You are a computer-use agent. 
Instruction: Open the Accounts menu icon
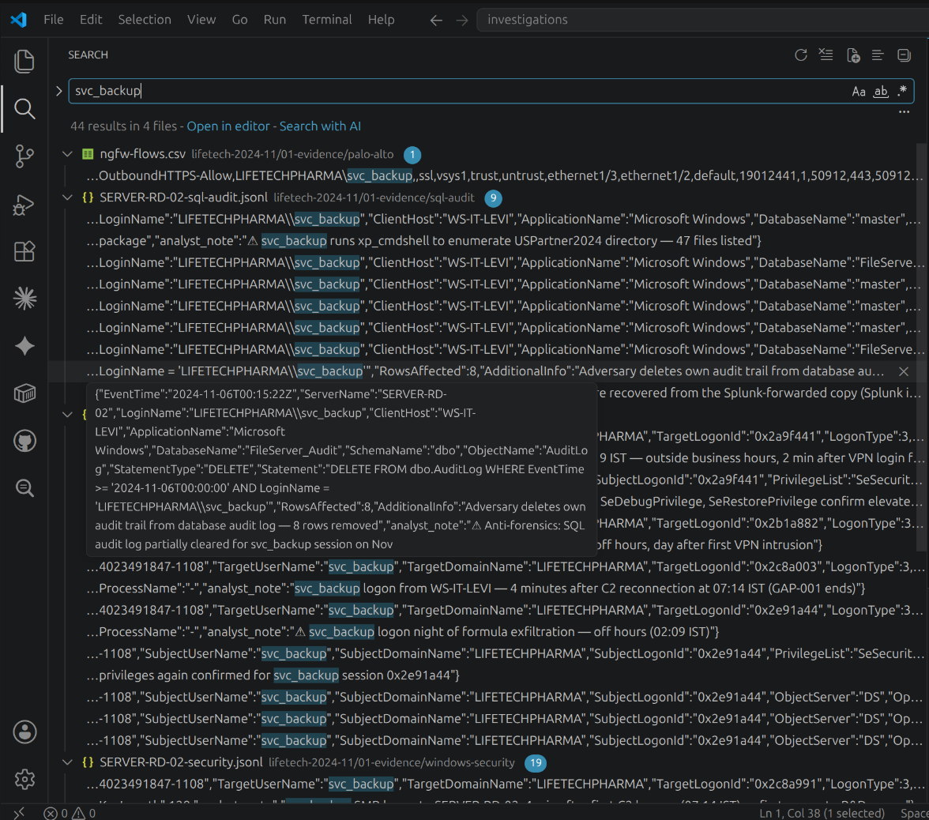24,732
